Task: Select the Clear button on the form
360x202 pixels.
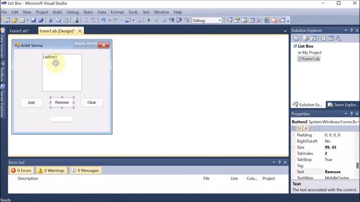Action: tap(92, 102)
